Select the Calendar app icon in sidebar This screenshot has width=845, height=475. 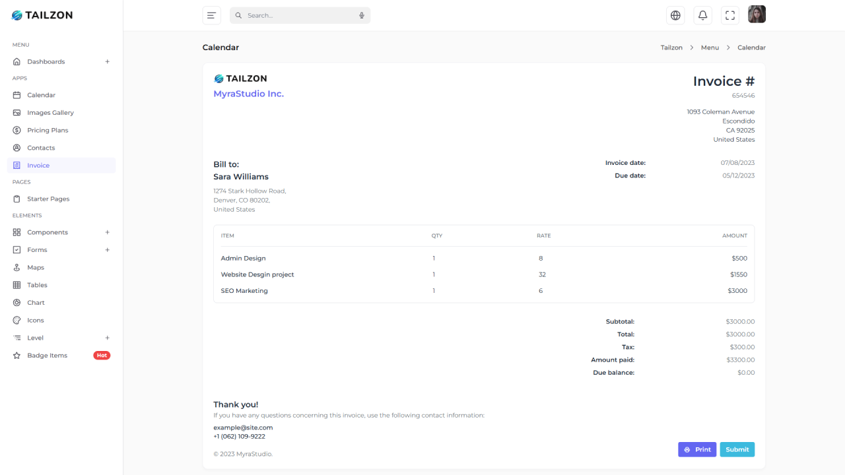(x=15, y=94)
